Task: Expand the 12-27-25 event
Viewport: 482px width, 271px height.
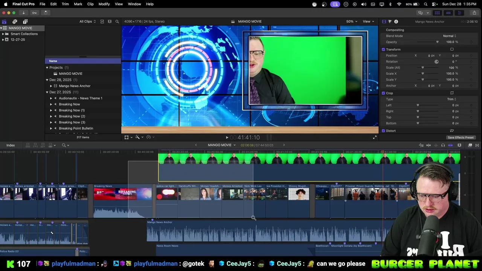Action: (3, 40)
